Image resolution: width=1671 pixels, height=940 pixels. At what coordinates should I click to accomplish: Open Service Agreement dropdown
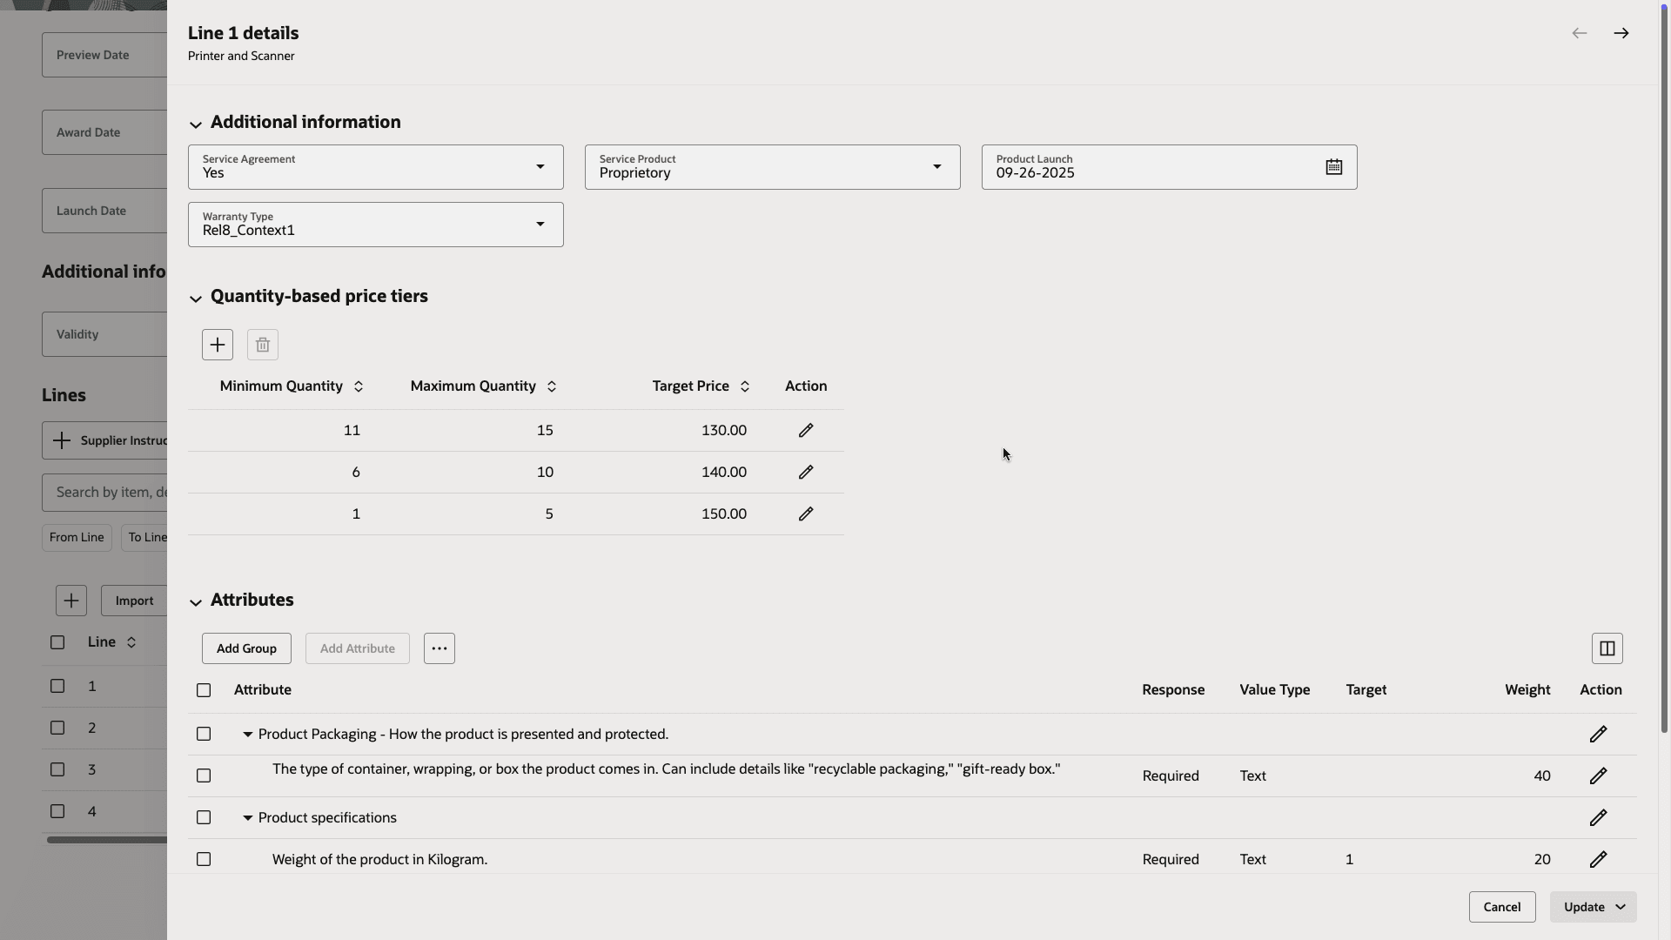(x=540, y=167)
